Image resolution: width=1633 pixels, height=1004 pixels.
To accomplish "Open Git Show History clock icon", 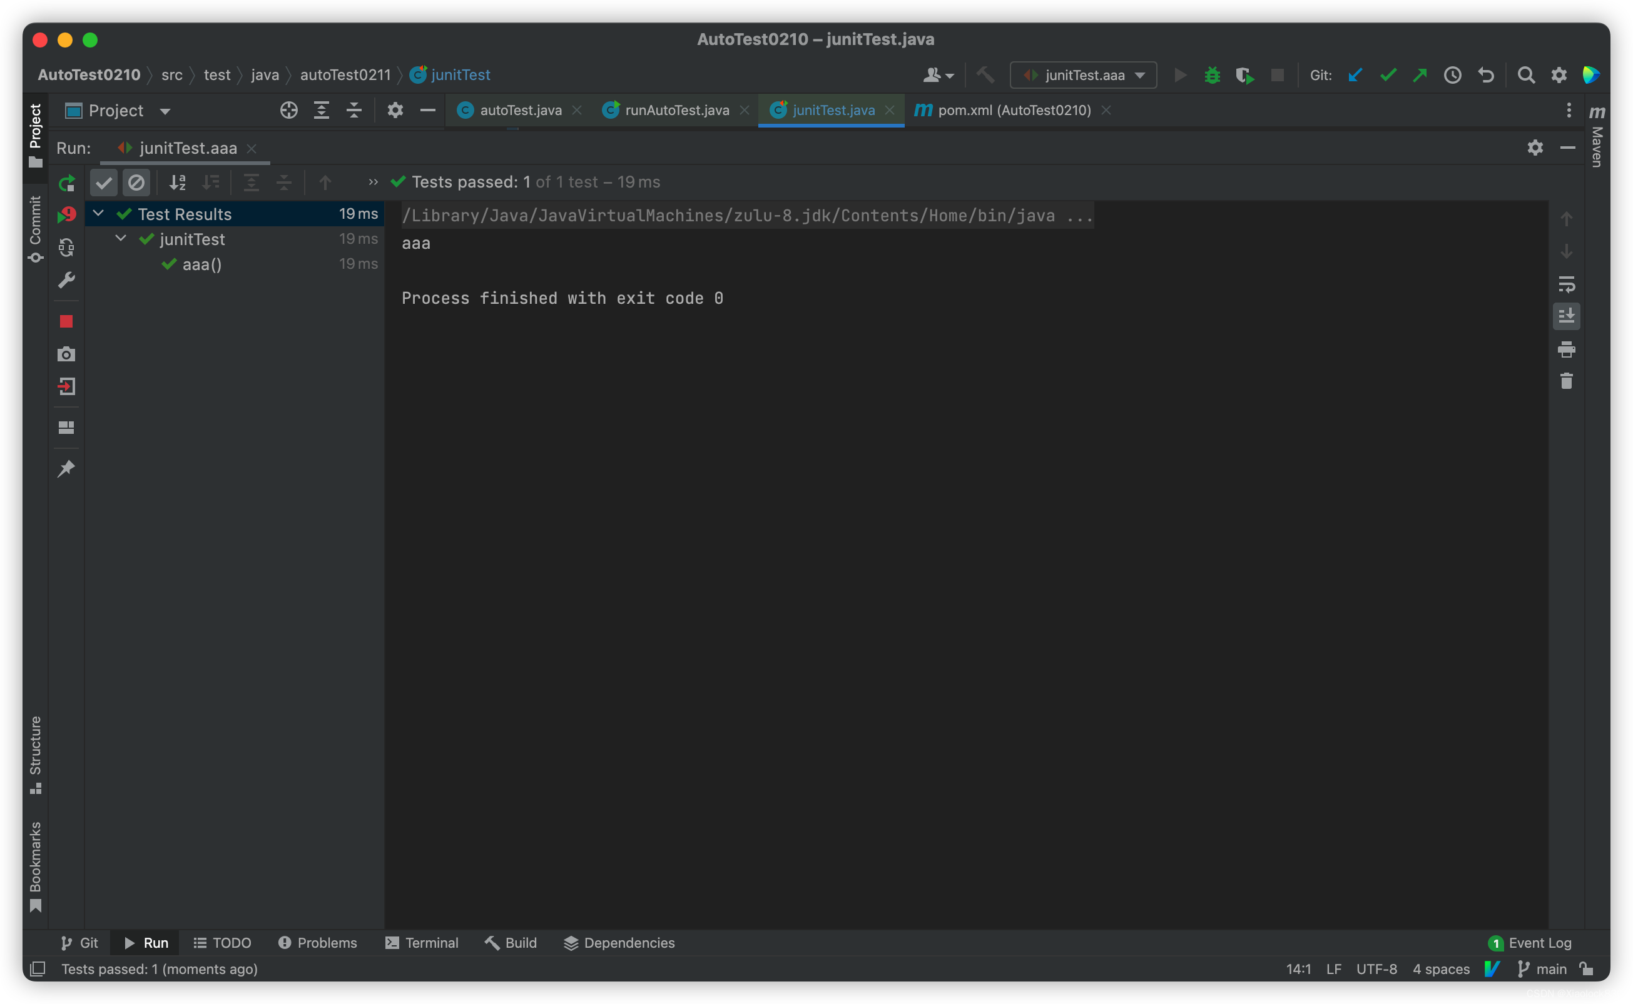I will [1452, 76].
